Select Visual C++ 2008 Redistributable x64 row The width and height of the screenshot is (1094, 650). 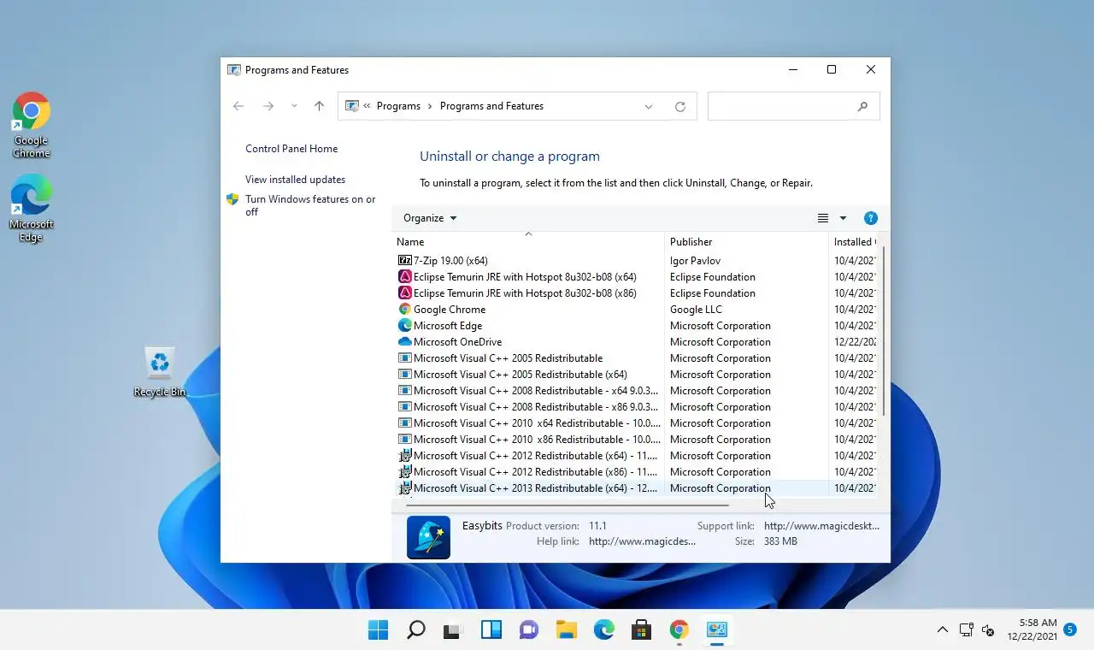coord(635,391)
